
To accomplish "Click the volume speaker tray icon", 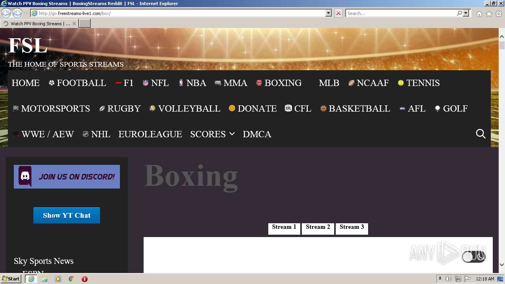I will coord(449,279).
